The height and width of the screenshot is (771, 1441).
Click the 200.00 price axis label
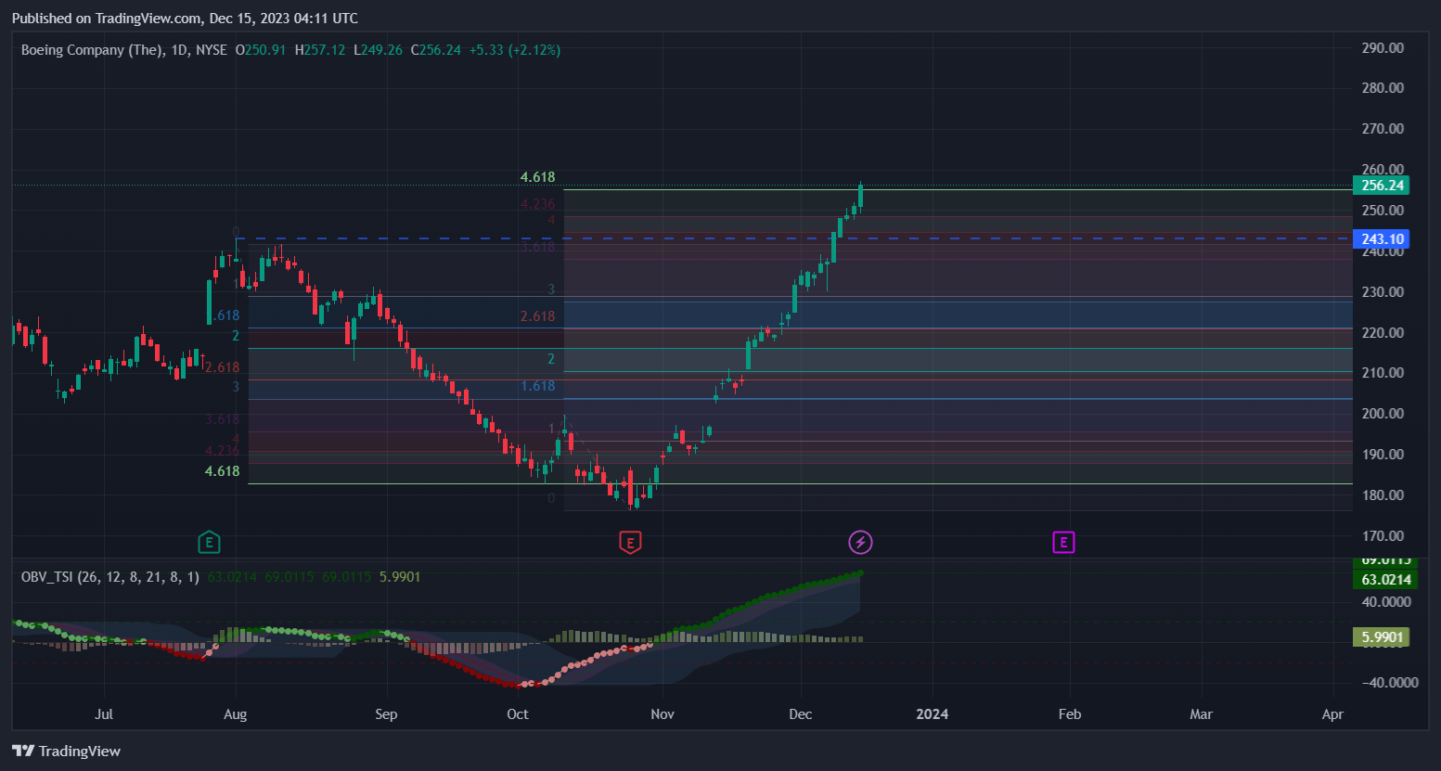[x=1383, y=414]
